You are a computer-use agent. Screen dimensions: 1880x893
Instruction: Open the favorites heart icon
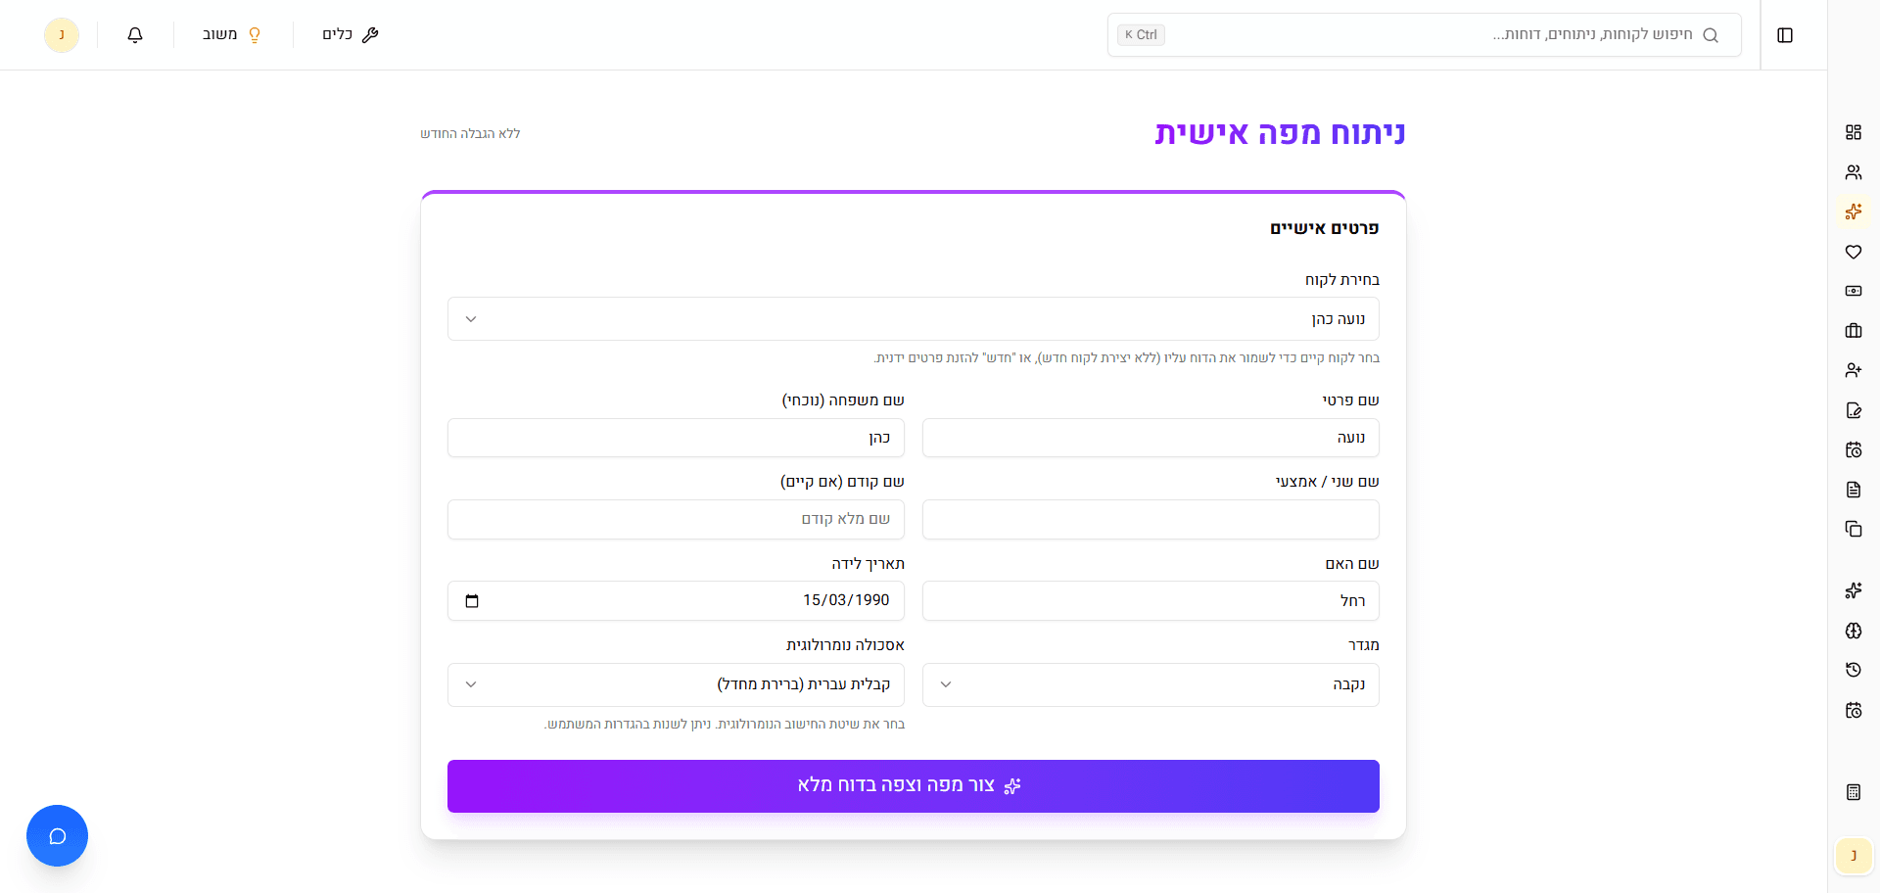pyautogui.click(x=1854, y=252)
